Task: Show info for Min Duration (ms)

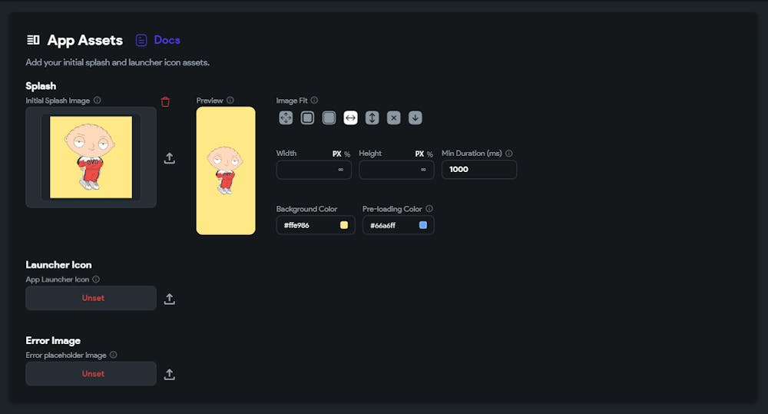Action: click(x=509, y=154)
